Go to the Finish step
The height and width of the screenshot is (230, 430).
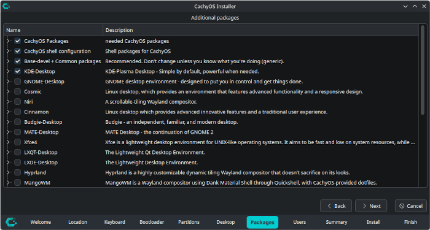(410, 222)
